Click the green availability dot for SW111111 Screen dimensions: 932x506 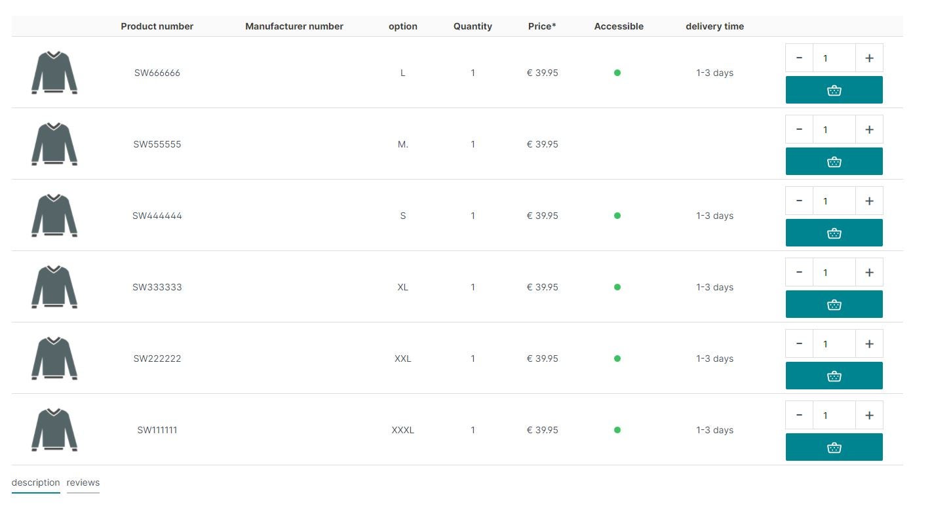[617, 430]
